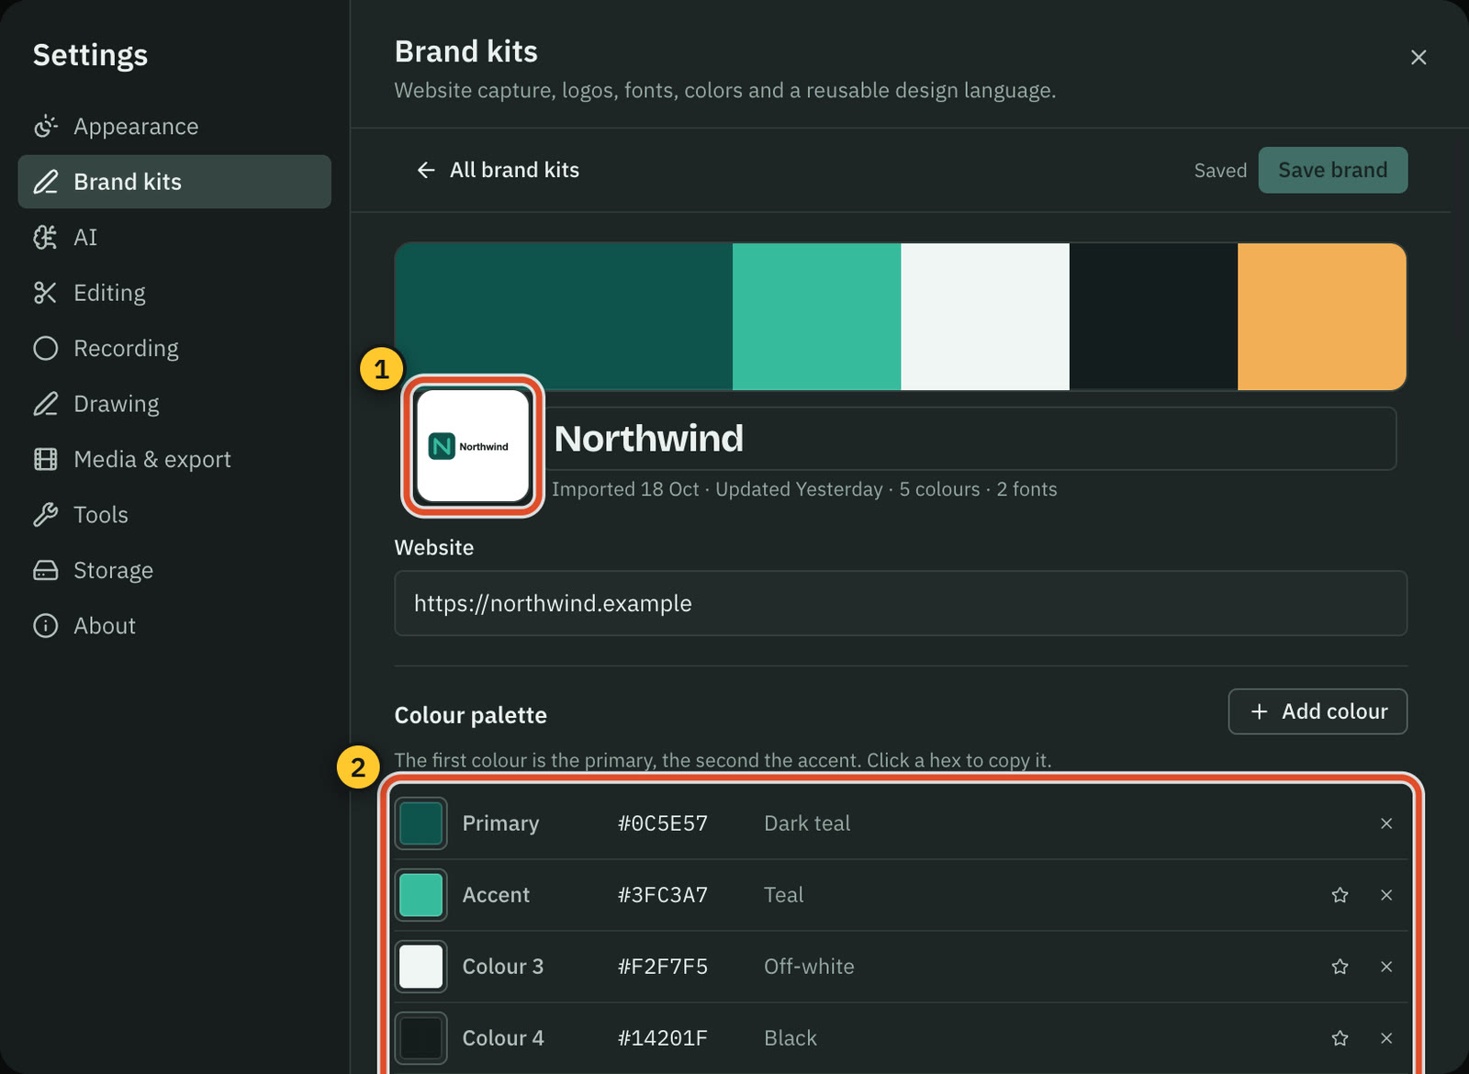
Task: Click the orange banner stripe
Action: point(1322,316)
